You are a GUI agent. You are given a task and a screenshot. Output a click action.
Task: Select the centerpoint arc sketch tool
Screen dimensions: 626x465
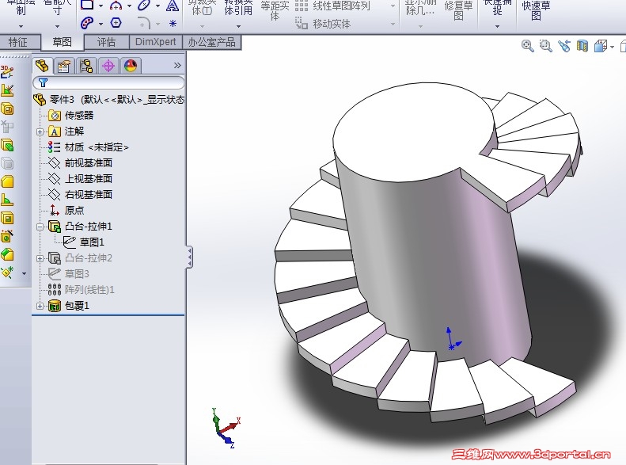[x=116, y=6]
